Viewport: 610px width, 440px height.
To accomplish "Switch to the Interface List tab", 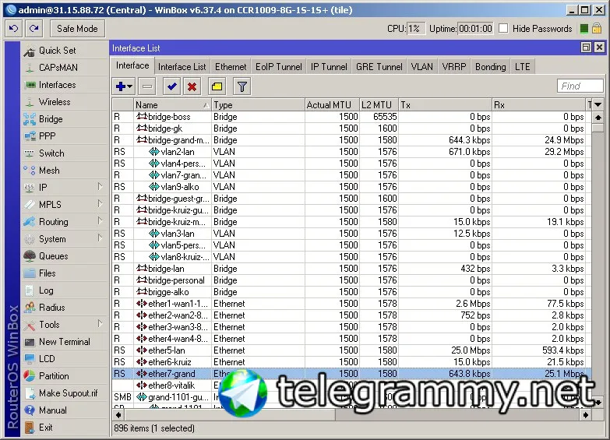I will [182, 67].
